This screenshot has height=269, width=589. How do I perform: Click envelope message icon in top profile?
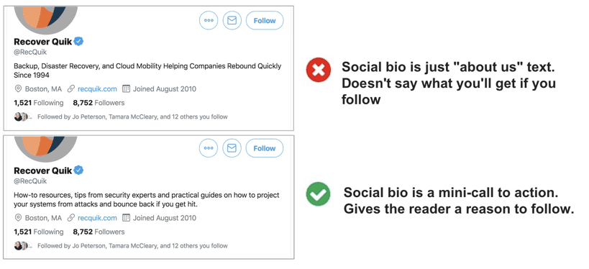[232, 21]
